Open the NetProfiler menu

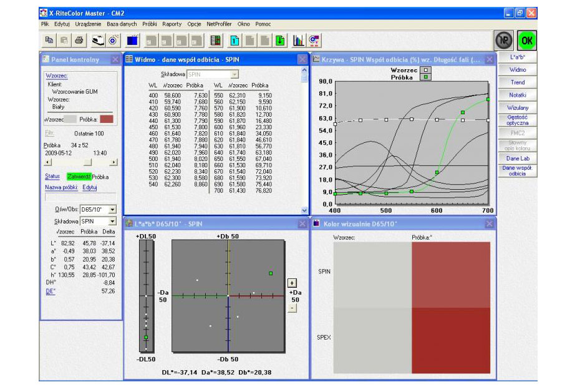tap(219, 24)
